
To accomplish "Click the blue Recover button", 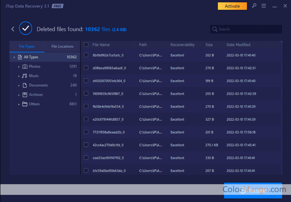I will (253, 191).
